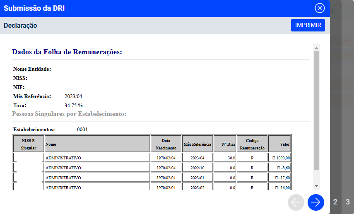
Task: Click the value -17,60 cell
Action: click(x=279, y=178)
